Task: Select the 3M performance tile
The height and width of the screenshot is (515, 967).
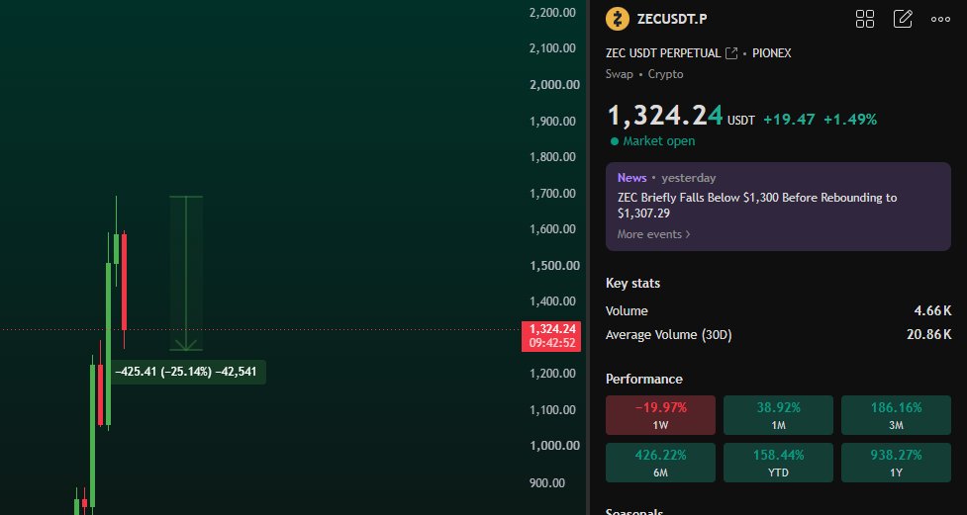Action: point(896,415)
